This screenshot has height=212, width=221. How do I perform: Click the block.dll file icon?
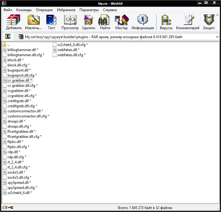pyautogui.click(x=5, y=60)
